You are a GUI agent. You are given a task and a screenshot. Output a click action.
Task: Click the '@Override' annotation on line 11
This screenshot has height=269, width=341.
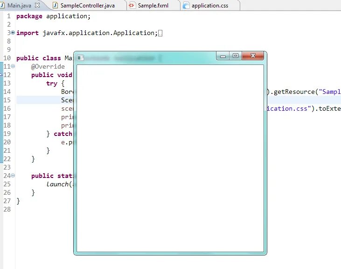(48, 67)
